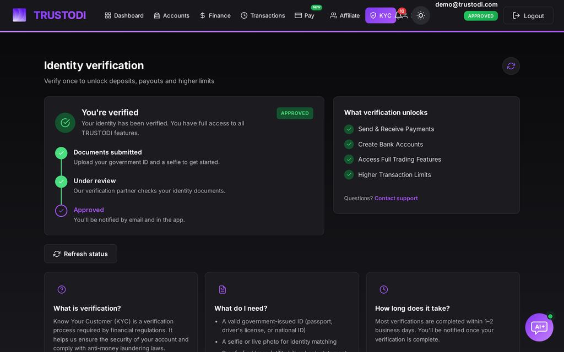Click the document icon above What do I need
564x352 pixels.
click(x=223, y=289)
